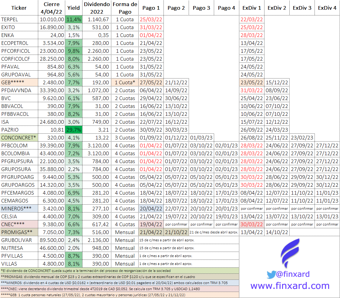Click the CNEC**** ticker cell
The height and width of the screenshot is (298, 340).
click(x=19, y=225)
